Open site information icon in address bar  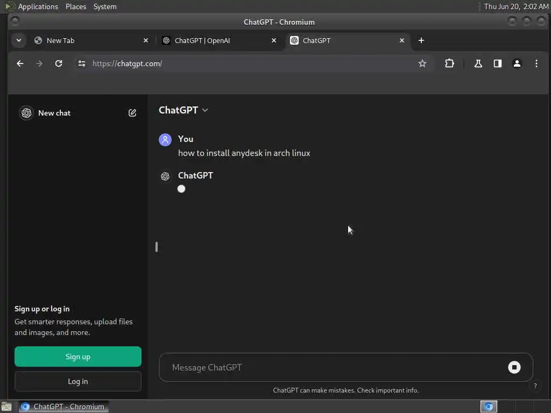coord(82,63)
